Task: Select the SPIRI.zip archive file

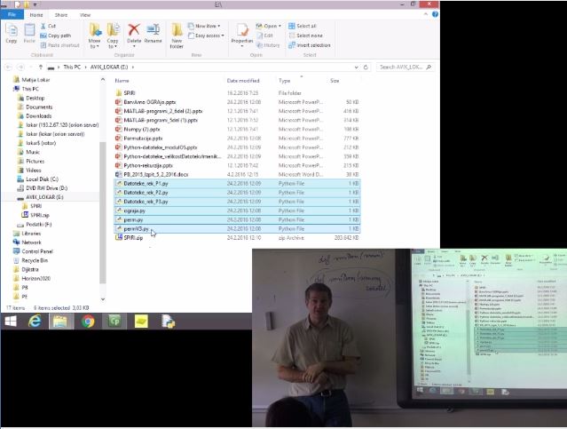Action: click(x=133, y=238)
